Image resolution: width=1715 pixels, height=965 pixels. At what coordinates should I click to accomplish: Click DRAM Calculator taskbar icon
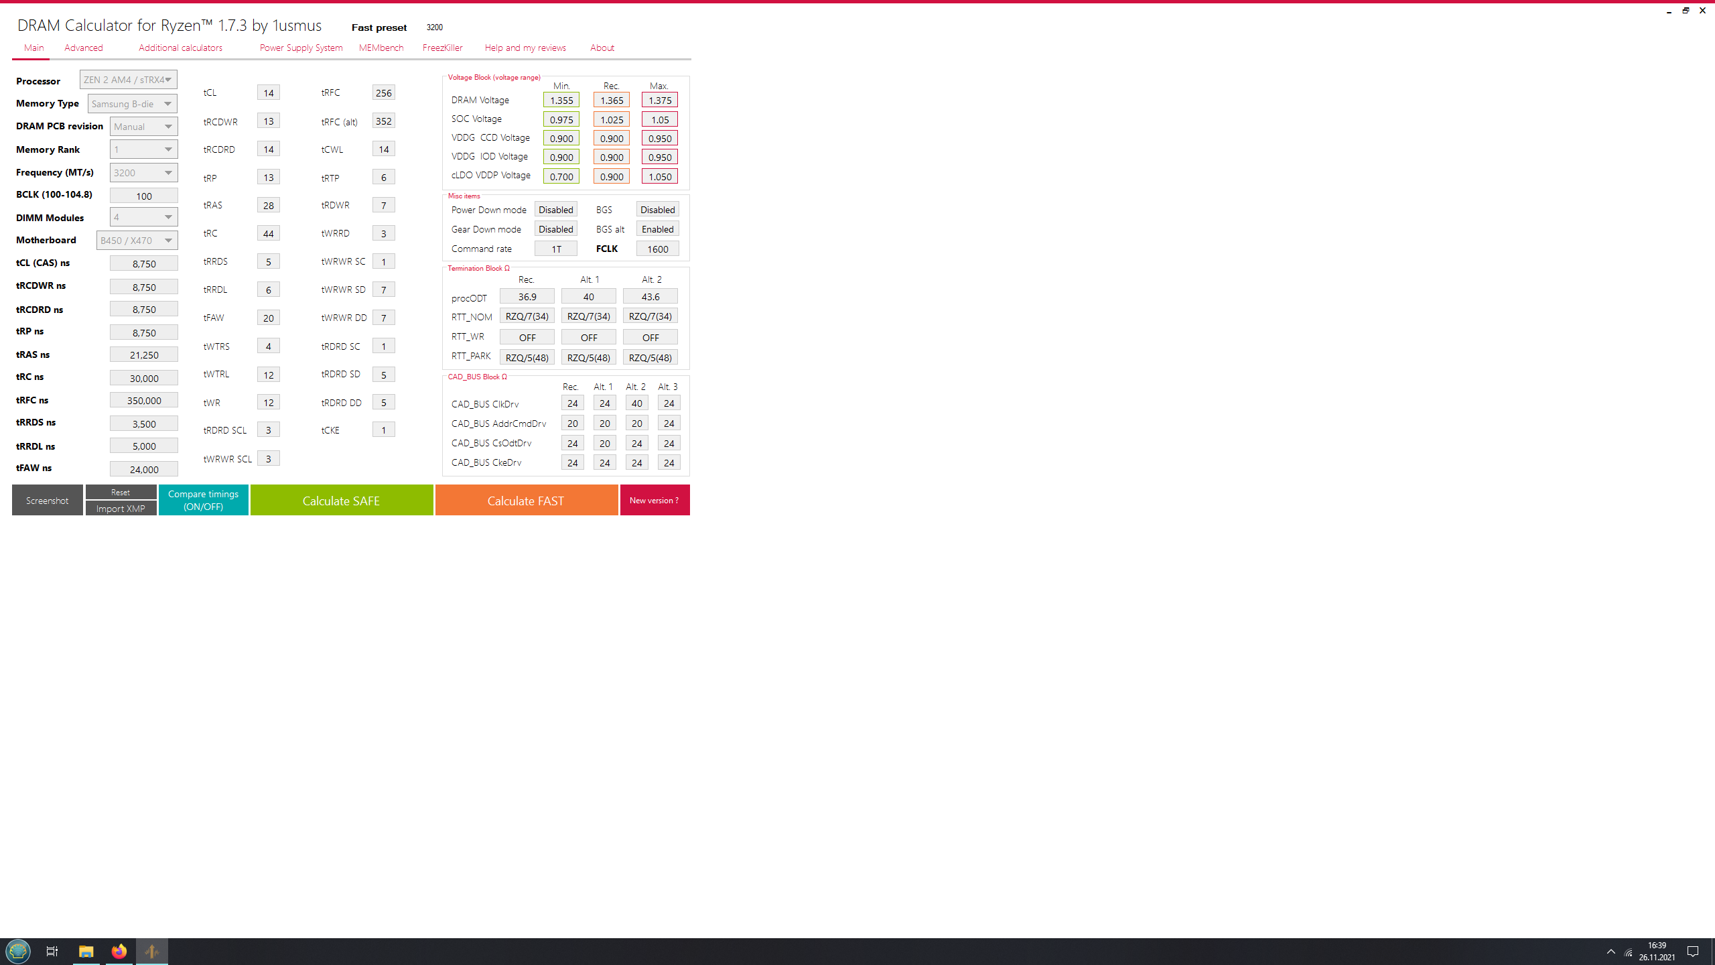tap(152, 951)
